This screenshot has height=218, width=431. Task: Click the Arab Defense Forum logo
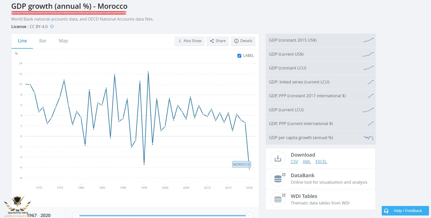(17, 206)
